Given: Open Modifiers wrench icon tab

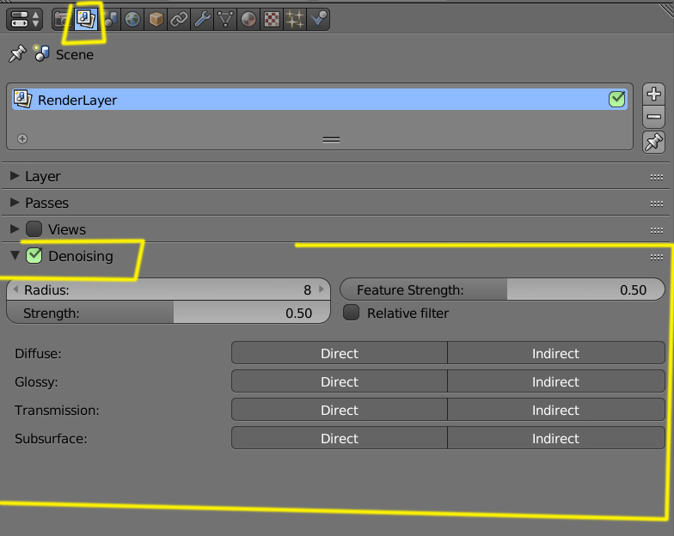Looking at the screenshot, I should pos(202,19).
